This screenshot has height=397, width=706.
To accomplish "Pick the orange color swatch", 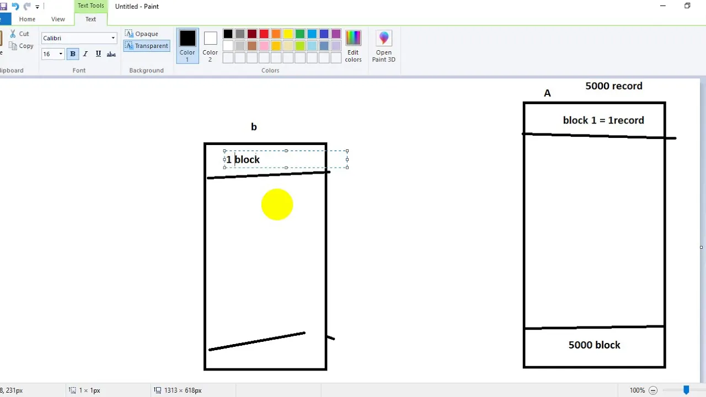I will (276, 34).
